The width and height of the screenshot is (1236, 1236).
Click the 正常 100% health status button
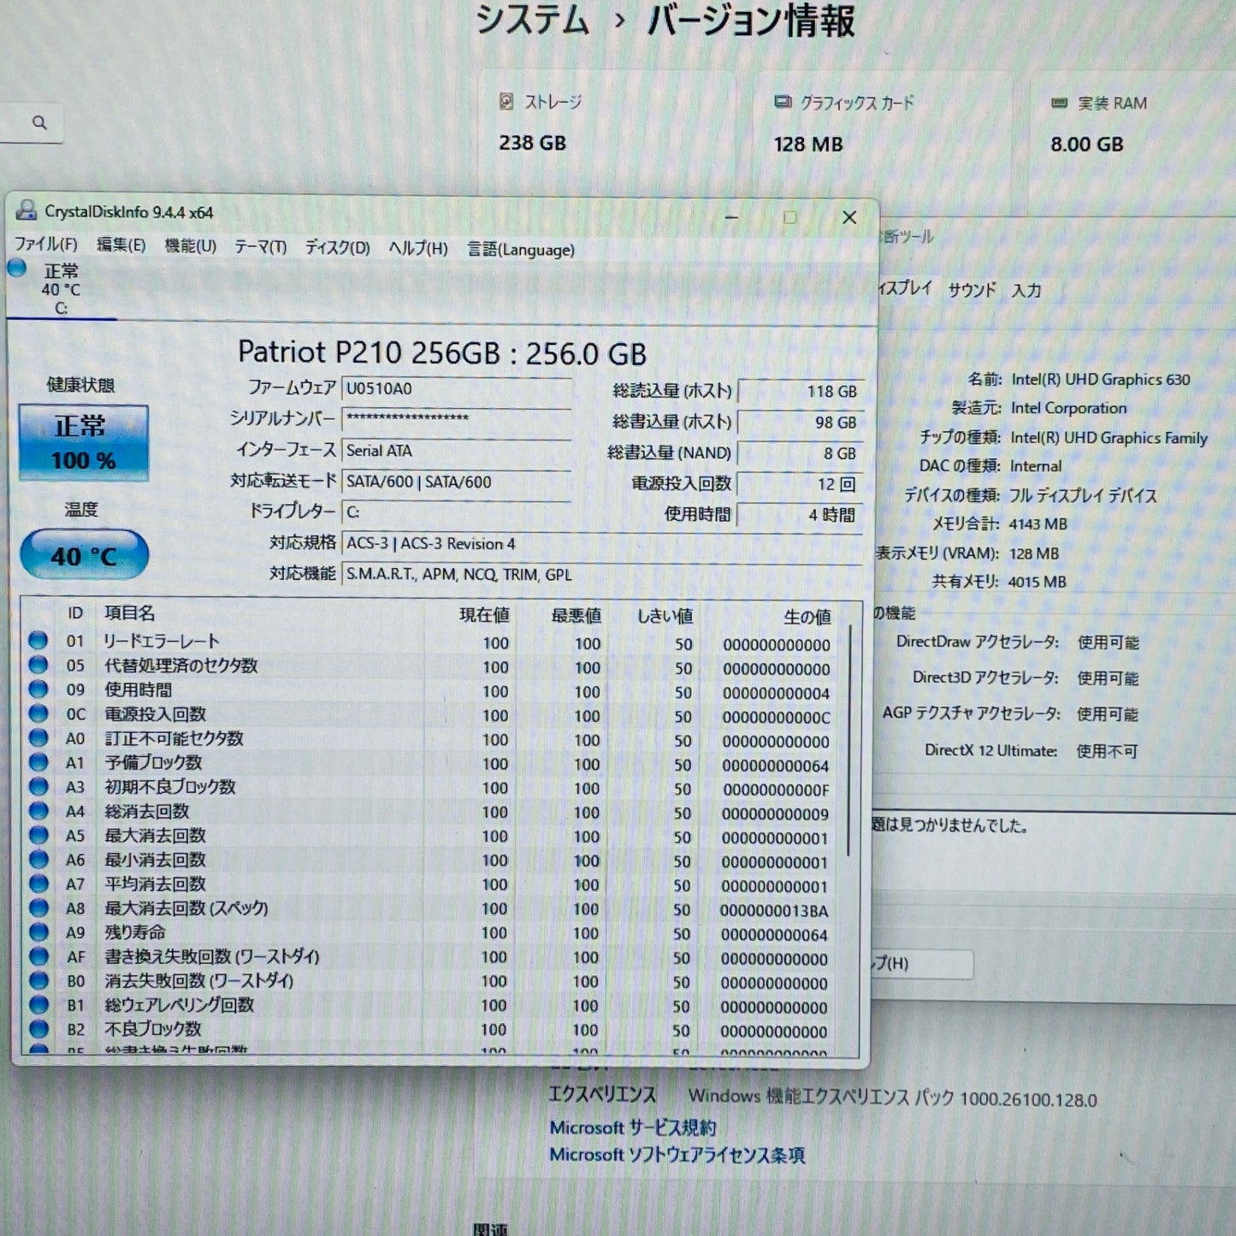(82, 441)
